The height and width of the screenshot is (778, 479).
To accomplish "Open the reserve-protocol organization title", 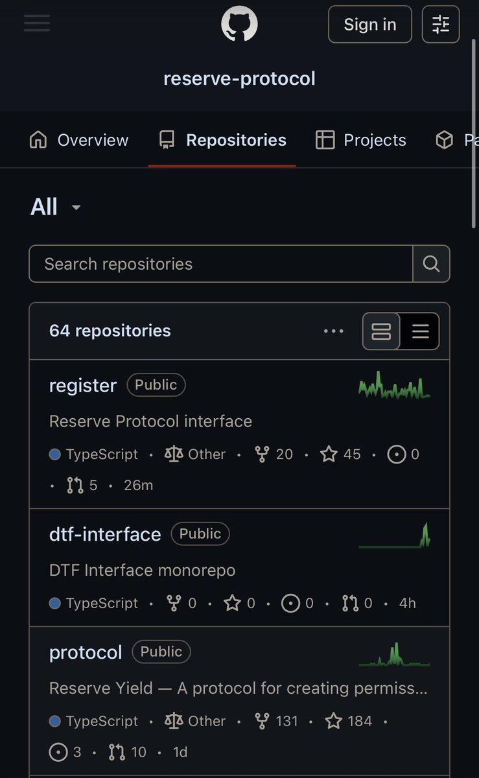I will coord(239,78).
